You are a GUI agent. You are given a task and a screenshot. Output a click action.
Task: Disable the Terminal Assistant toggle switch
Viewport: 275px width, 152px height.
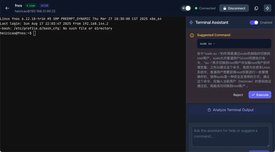[x=254, y=22]
